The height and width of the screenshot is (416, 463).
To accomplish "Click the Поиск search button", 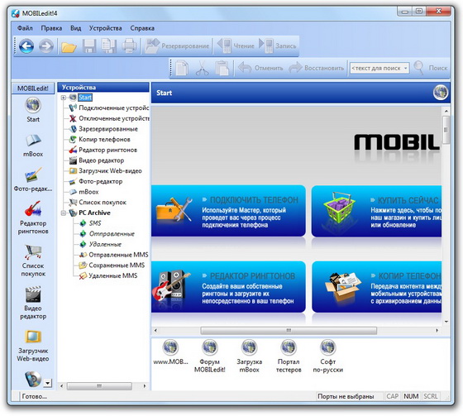I will point(431,68).
